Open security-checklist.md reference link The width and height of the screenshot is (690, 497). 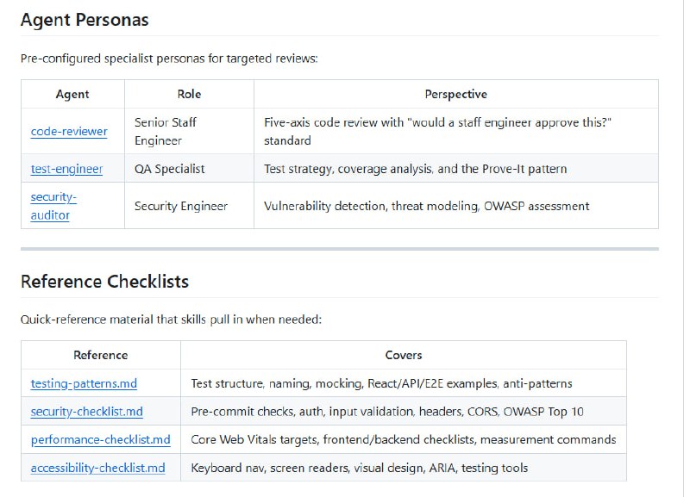pyautogui.click(x=86, y=411)
